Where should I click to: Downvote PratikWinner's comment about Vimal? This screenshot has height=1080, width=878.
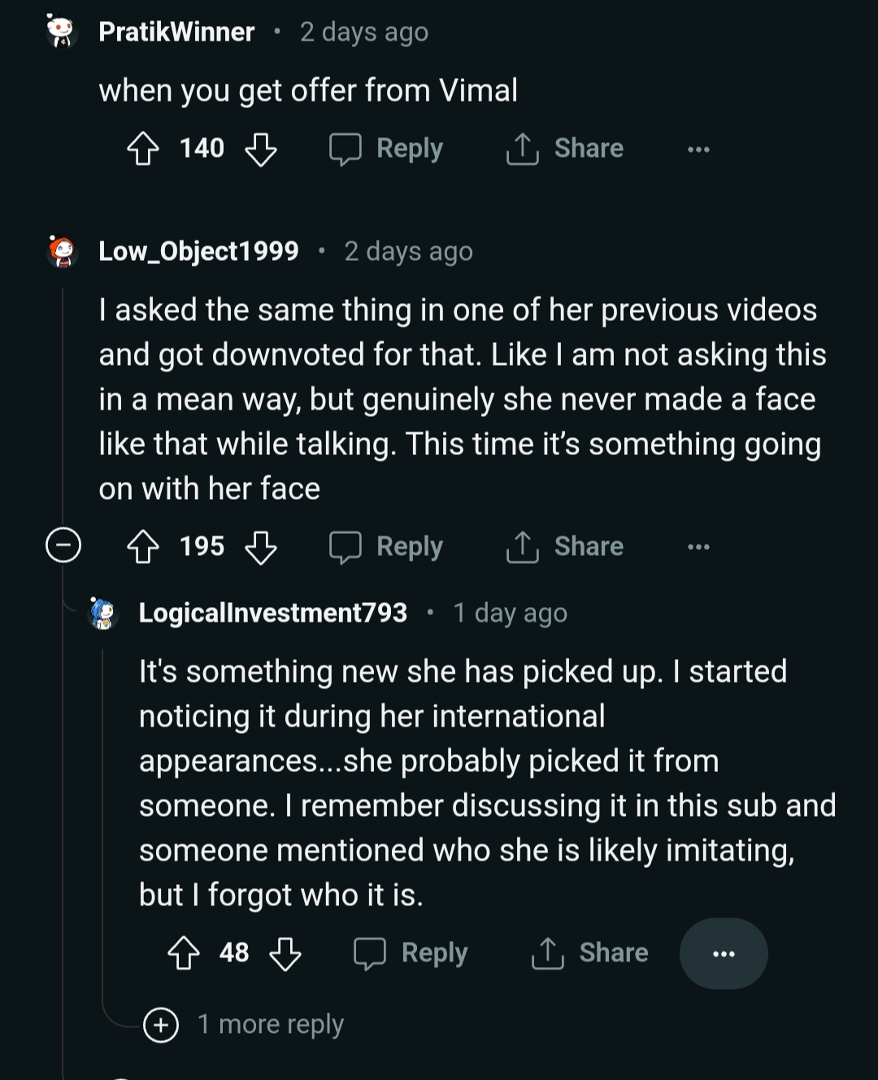[261, 149]
